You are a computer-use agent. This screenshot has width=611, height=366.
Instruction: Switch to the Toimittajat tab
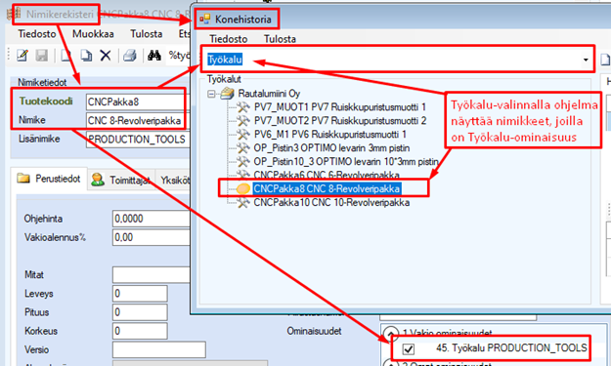point(121,180)
